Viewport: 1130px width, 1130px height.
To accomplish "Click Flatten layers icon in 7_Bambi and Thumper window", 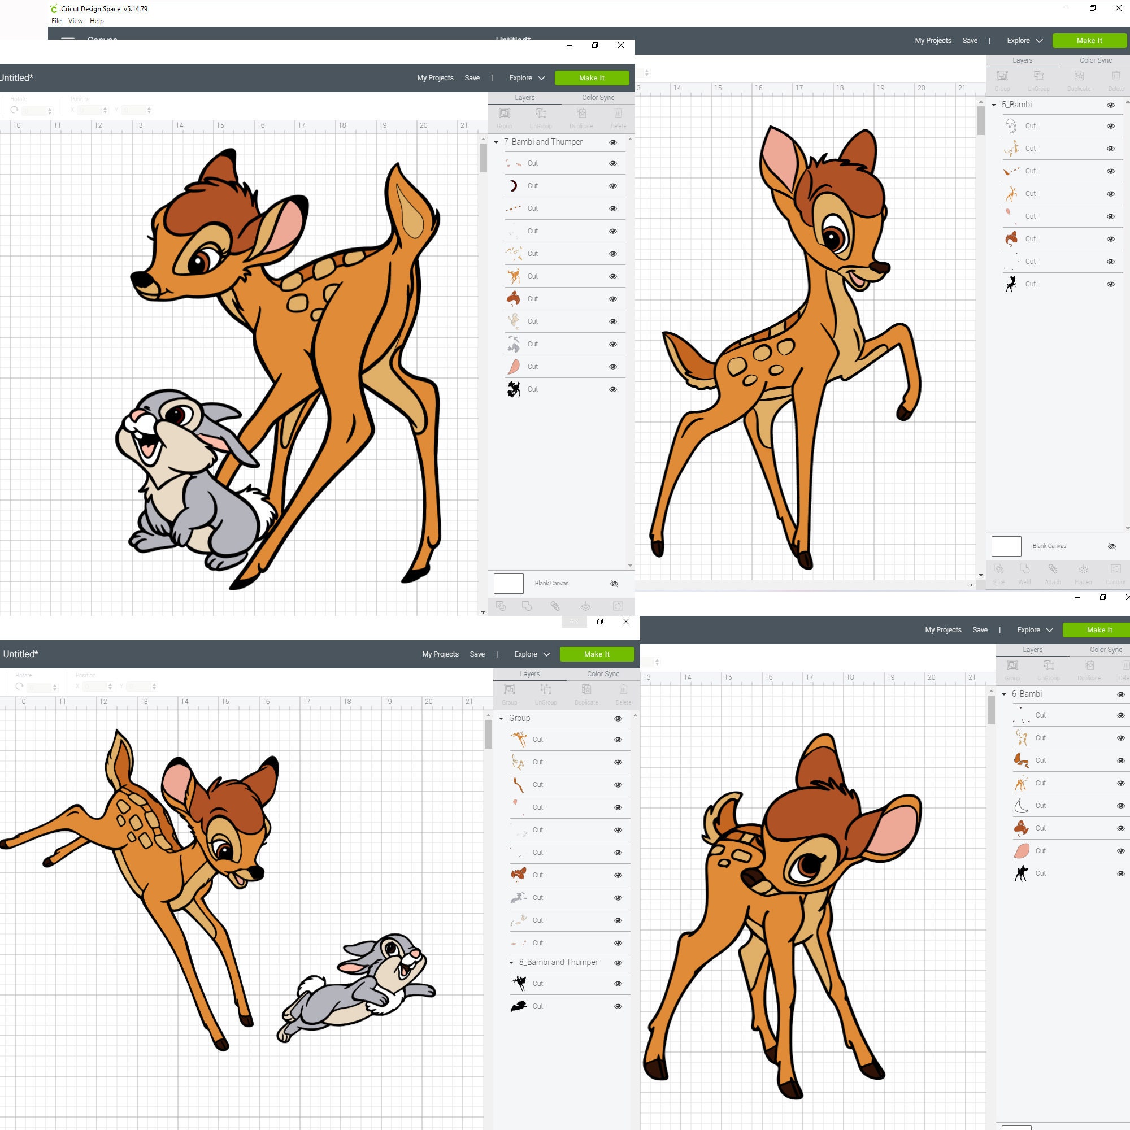I will 585,606.
